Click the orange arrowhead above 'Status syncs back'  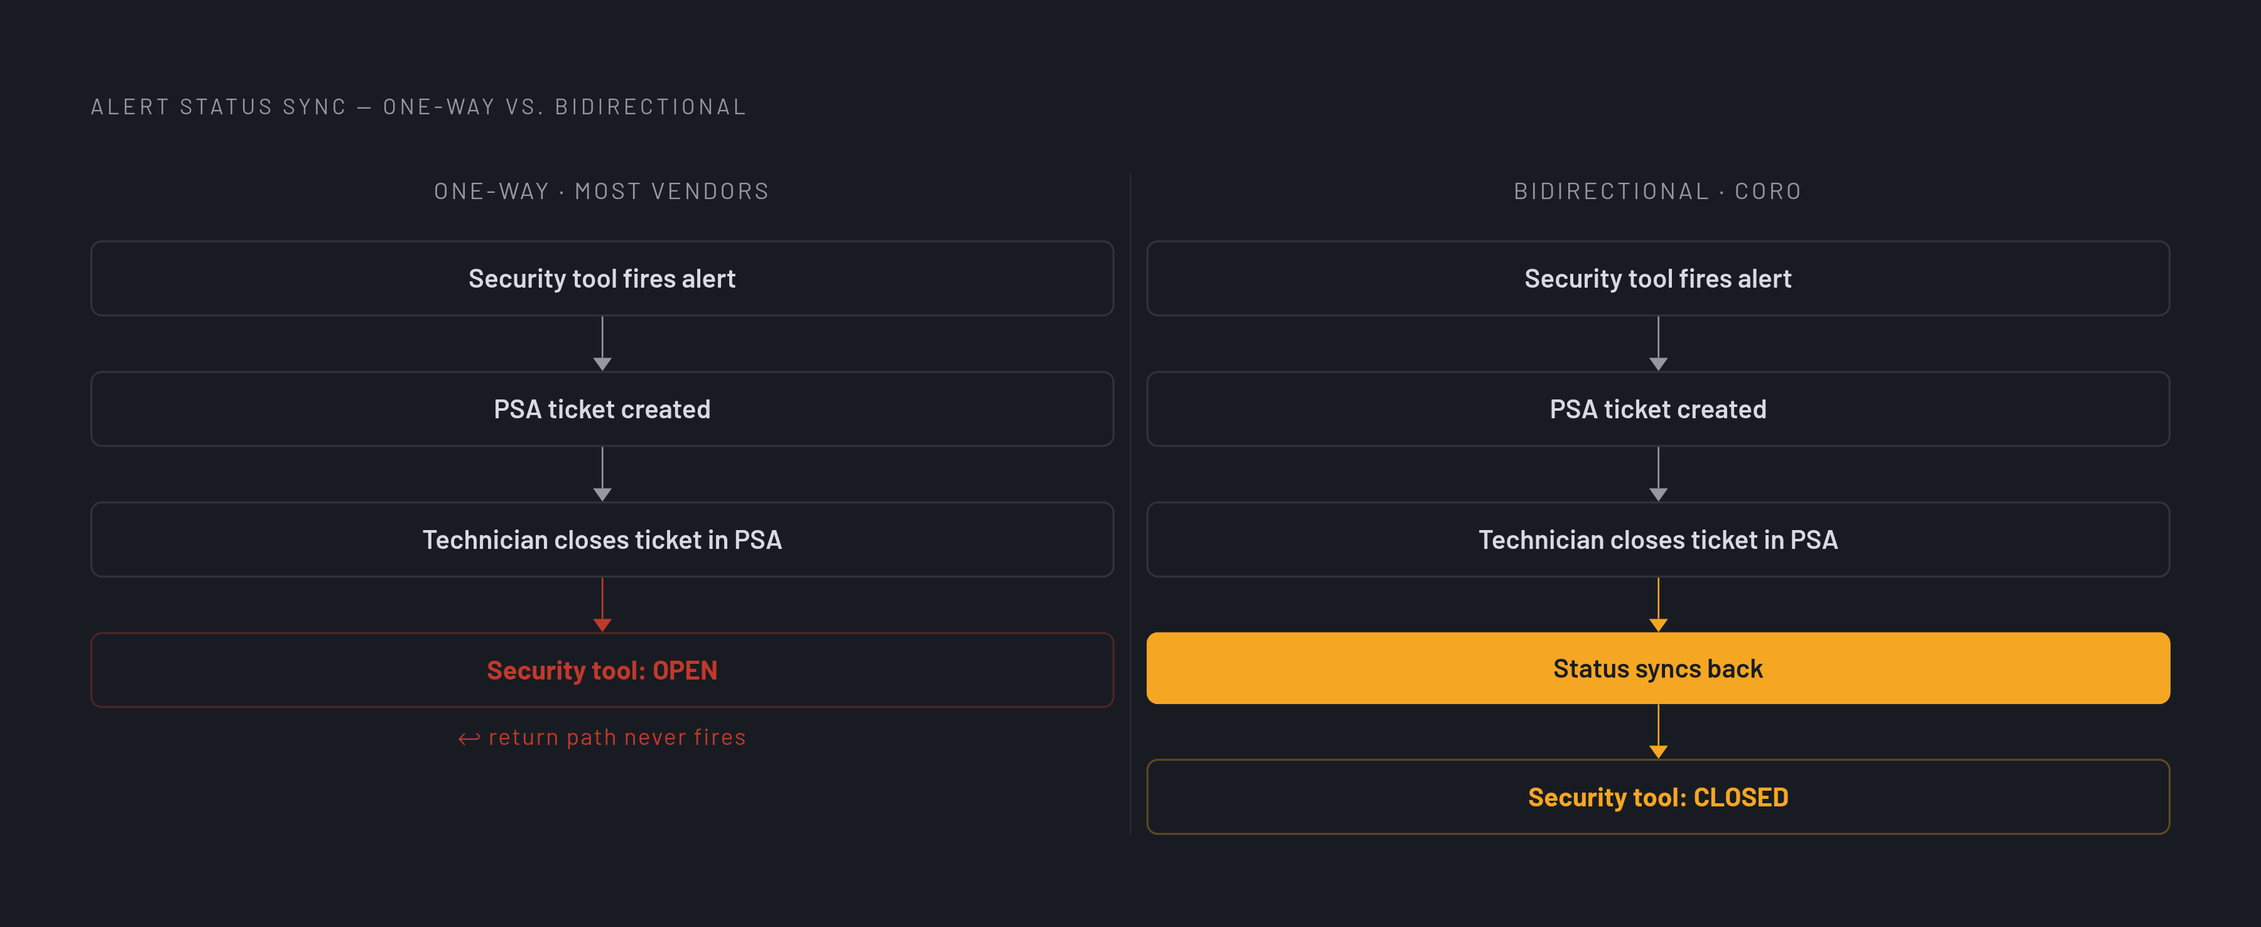tap(1658, 625)
